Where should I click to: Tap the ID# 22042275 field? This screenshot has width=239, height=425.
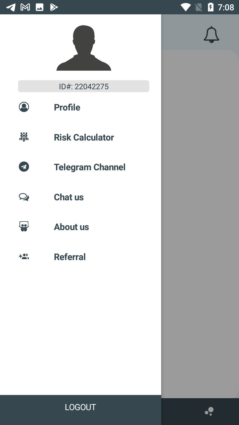pyautogui.click(x=84, y=86)
